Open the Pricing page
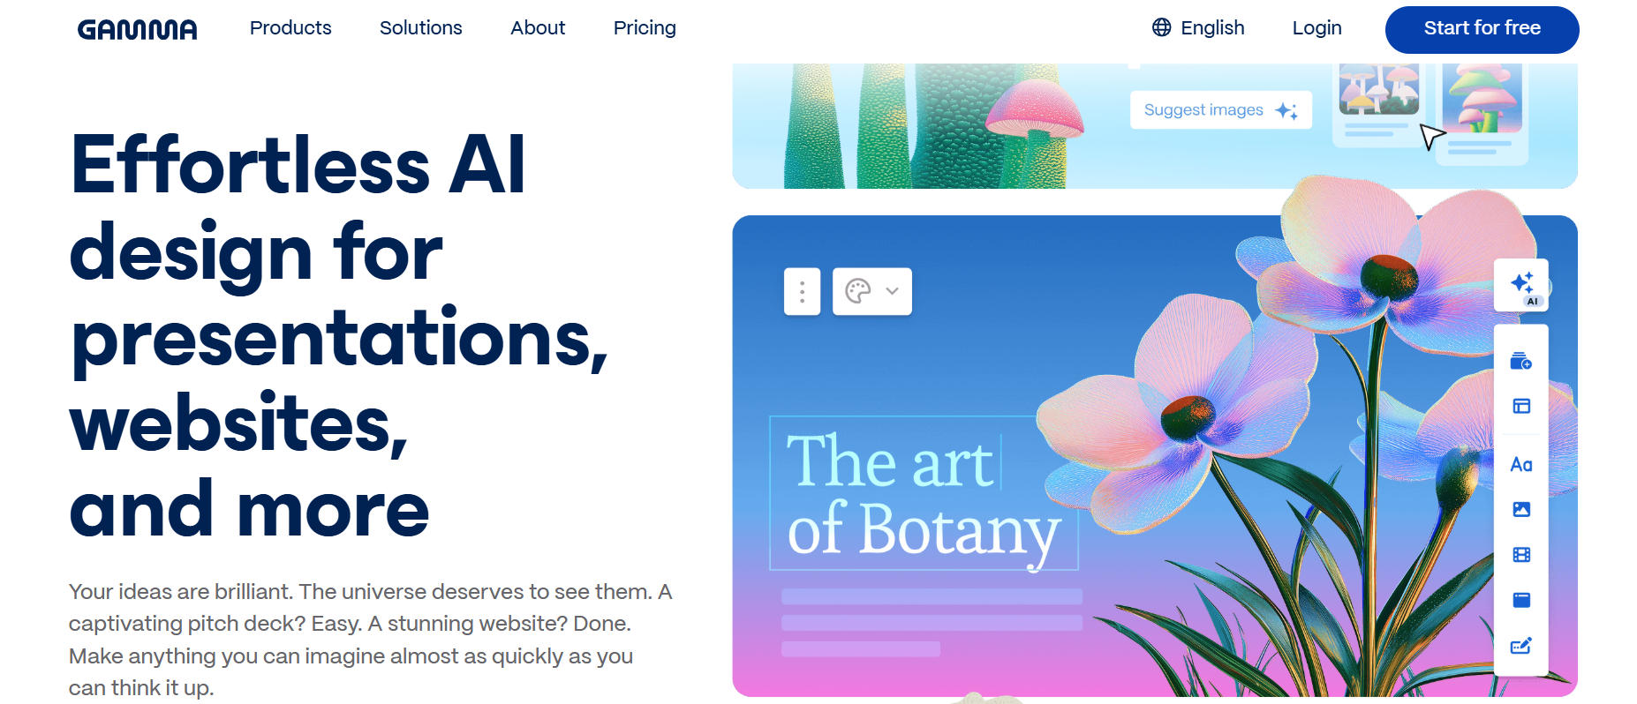Image resolution: width=1637 pixels, height=704 pixels. click(x=645, y=28)
